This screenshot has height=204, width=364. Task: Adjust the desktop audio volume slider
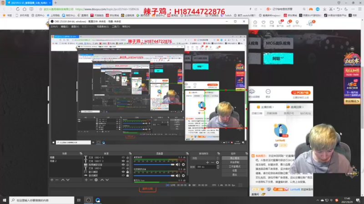[154, 165]
